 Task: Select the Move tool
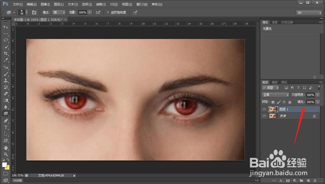(x=6, y=27)
